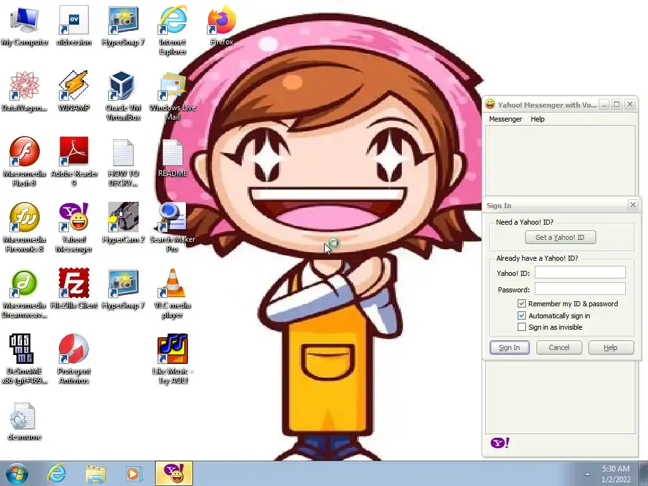
Task: Open the Help menu in Yahoo! Messenger
Action: 537,119
